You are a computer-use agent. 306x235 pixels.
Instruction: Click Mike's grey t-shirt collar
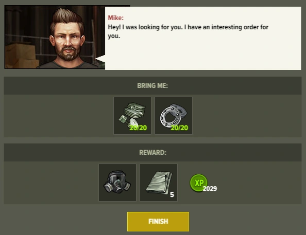click(x=69, y=64)
